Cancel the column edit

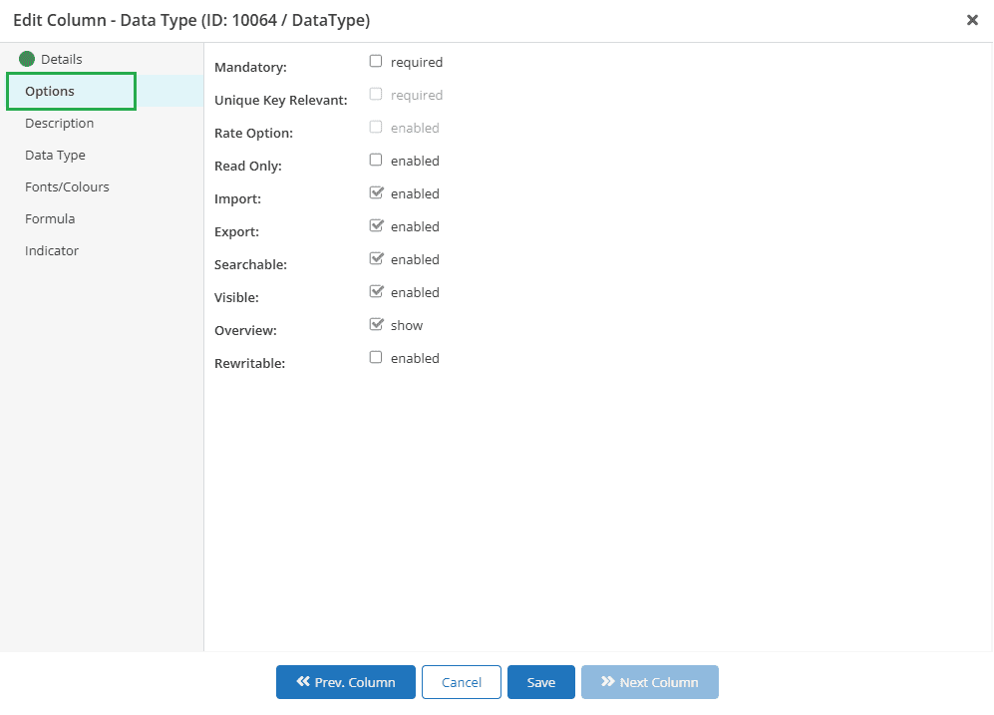pos(462,682)
